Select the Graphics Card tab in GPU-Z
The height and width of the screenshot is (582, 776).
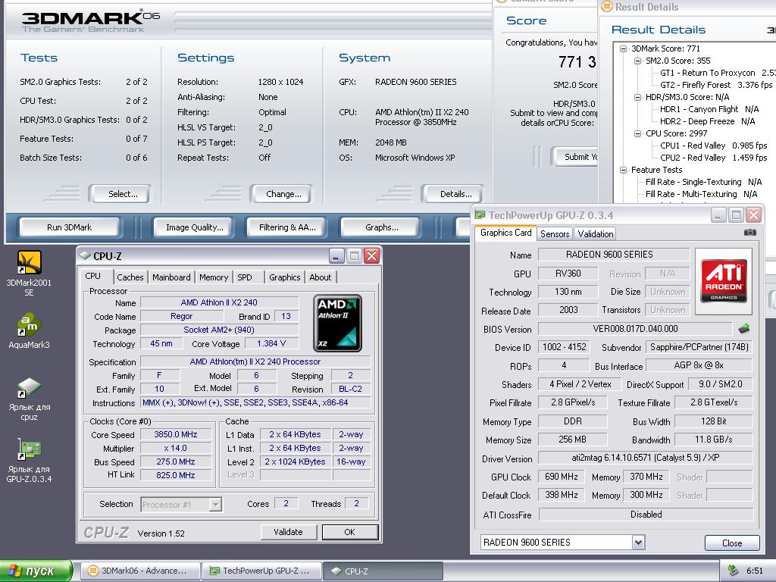click(x=505, y=233)
